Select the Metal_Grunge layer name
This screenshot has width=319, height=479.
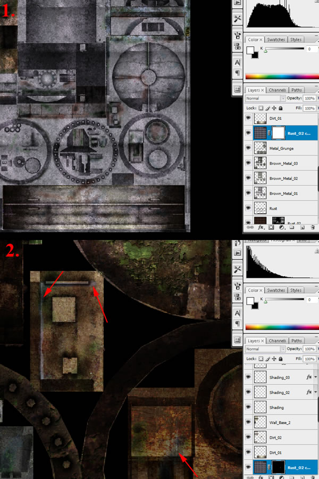coord(281,148)
